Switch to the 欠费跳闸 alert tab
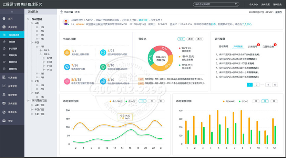This screenshot has width=286, height=158. [253, 46]
